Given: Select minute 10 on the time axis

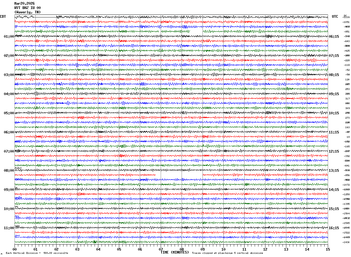Looking at the screenshot, I should click(x=224, y=249).
